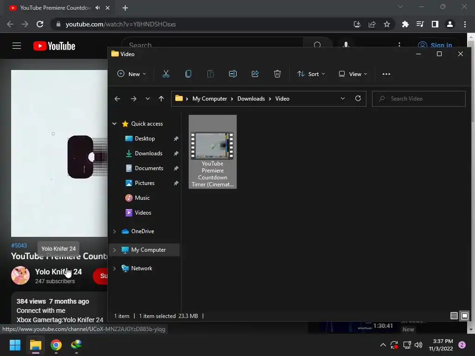Mute the tab via speaker icon on tab
475x356 pixels.
tap(97, 8)
